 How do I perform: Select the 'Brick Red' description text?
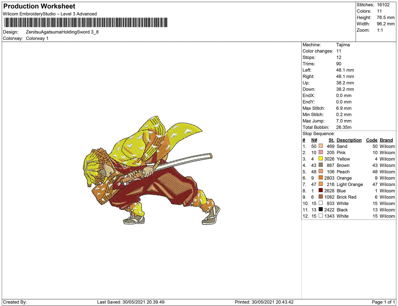(346, 197)
